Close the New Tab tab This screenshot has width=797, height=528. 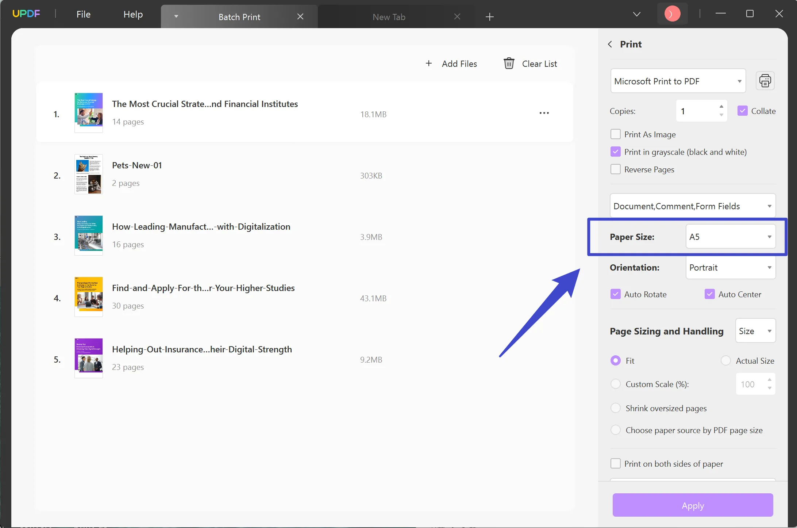click(457, 17)
